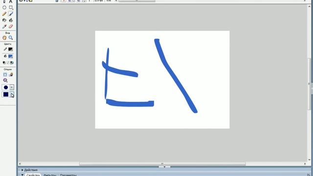Expand the Действия panel
This screenshot has width=313, height=176.
click(22, 170)
